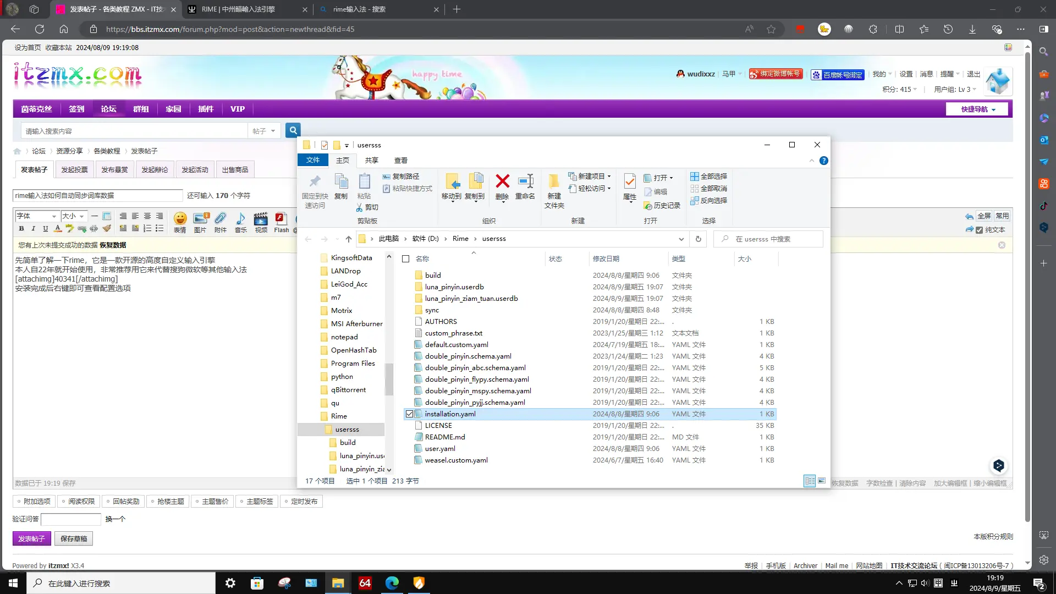The image size is (1056, 594).
Task: Click the 保存草稿 save draft button
Action: coord(74,539)
